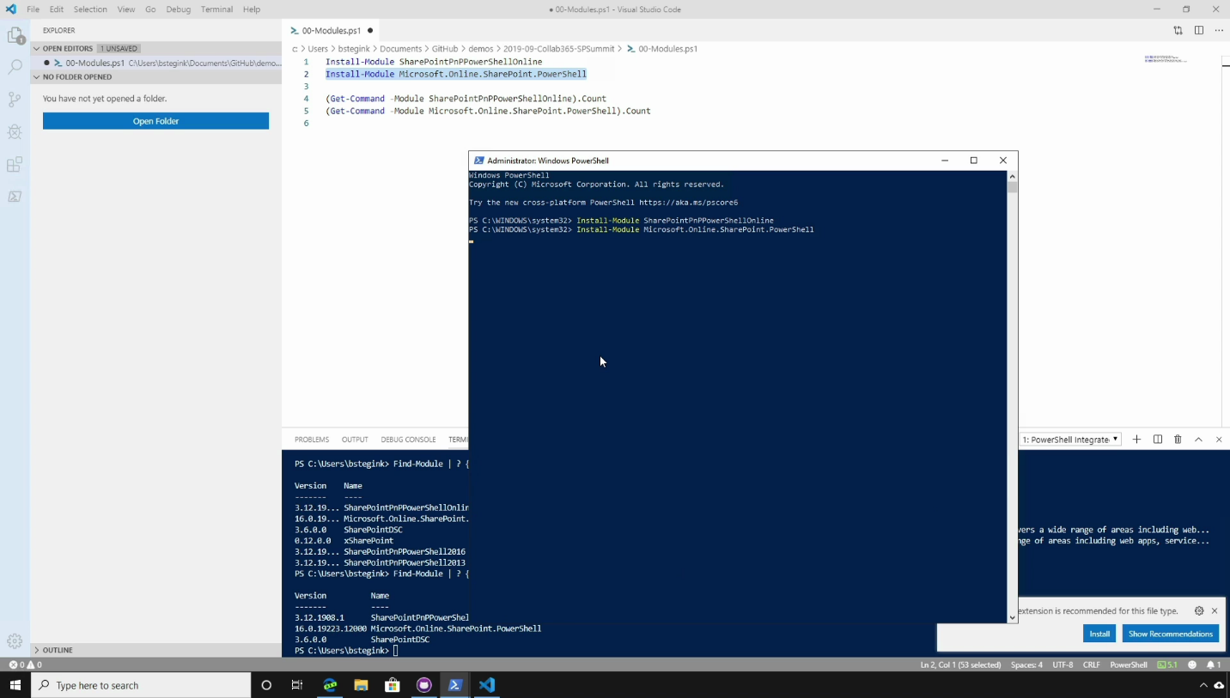Open the editor More Actions ellipsis
1230x698 pixels.
coord(1219,30)
